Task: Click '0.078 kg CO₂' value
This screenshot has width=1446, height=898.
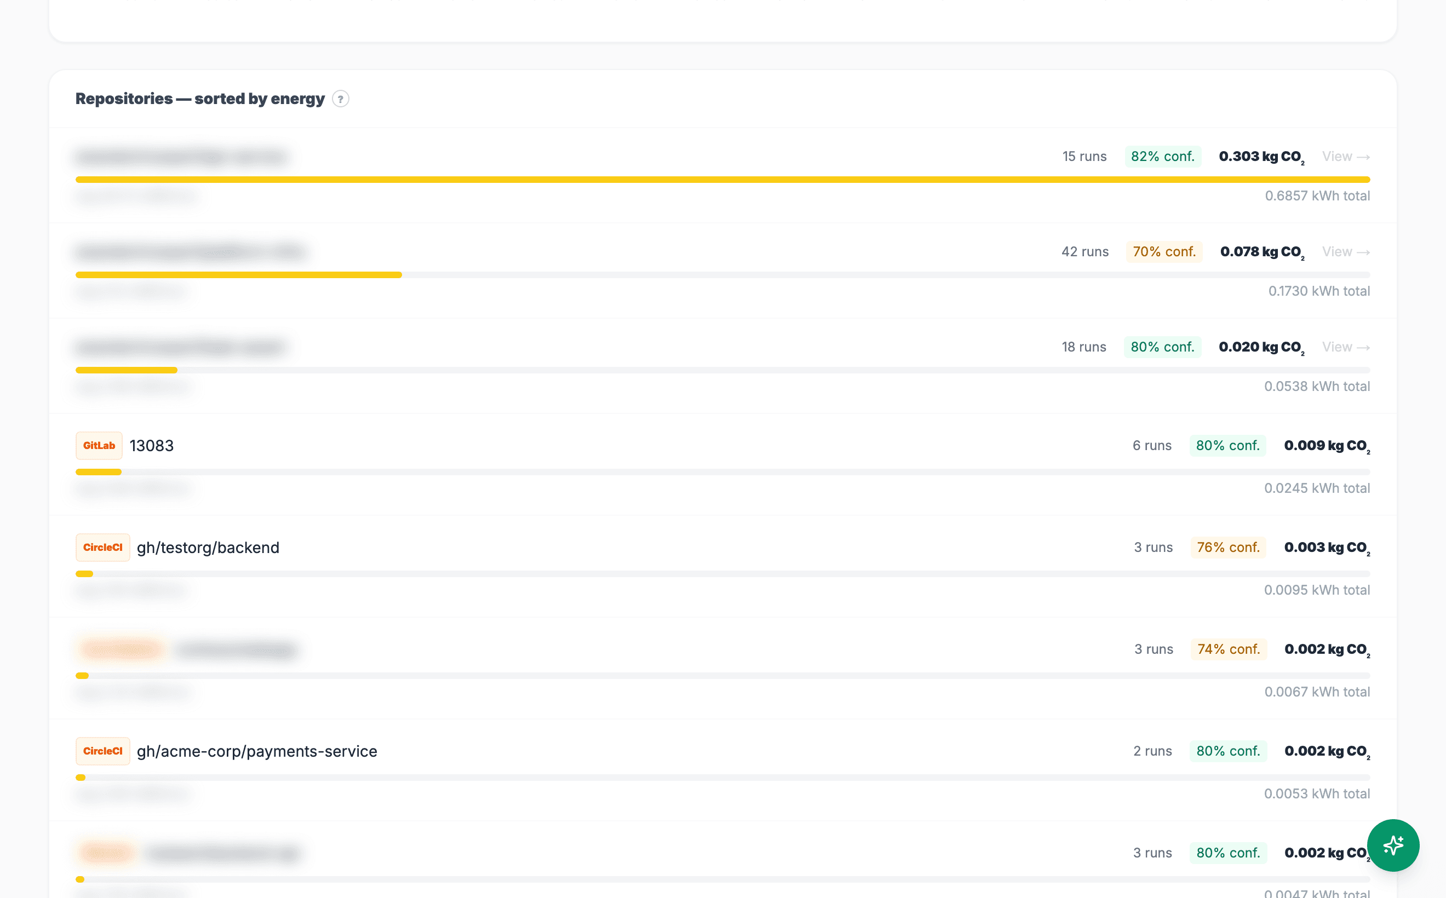Action: click(1263, 252)
